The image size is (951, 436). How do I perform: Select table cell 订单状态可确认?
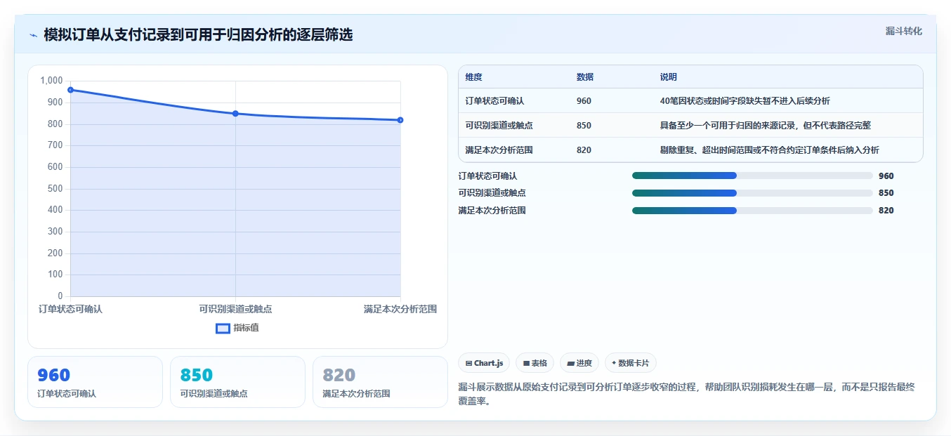click(494, 101)
